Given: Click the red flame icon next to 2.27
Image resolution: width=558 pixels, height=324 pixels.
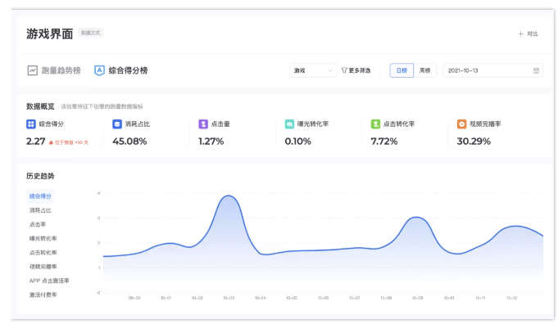Looking at the screenshot, I should (x=51, y=142).
